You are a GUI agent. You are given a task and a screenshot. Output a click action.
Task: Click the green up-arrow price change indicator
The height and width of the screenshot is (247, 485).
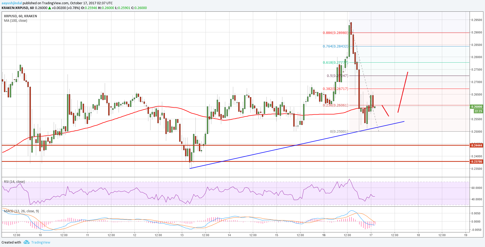[x=49, y=8]
